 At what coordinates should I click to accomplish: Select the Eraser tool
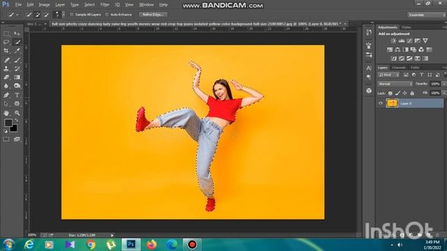tap(6, 77)
